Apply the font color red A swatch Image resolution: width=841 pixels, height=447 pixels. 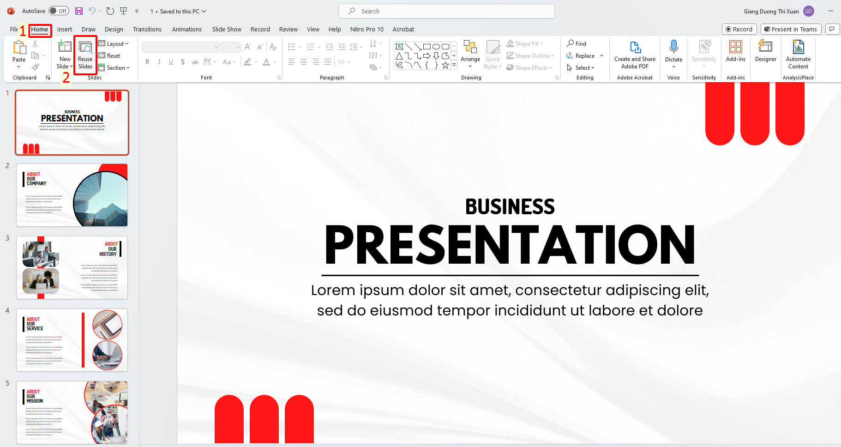[x=266, y=62]
